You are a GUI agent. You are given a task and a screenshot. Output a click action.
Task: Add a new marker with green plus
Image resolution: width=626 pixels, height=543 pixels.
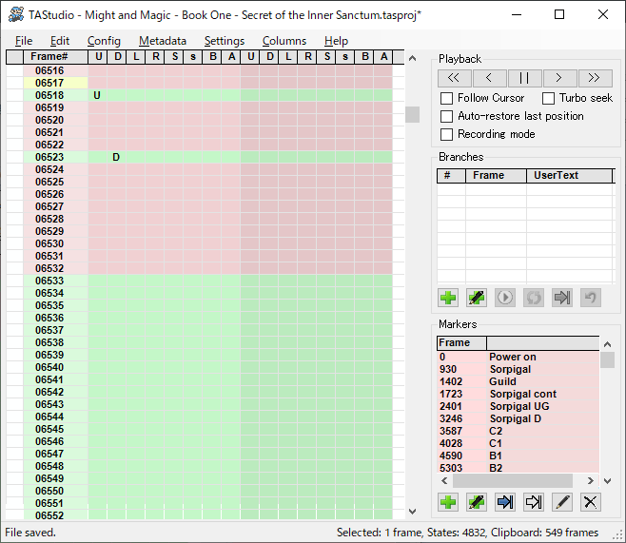point(448,502)
